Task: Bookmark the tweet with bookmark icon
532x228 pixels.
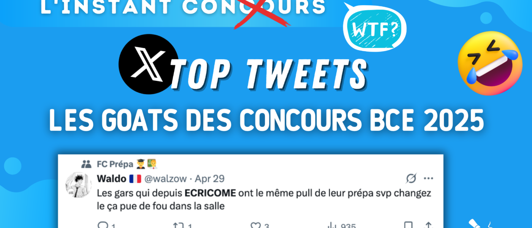Action: [408, 225]
